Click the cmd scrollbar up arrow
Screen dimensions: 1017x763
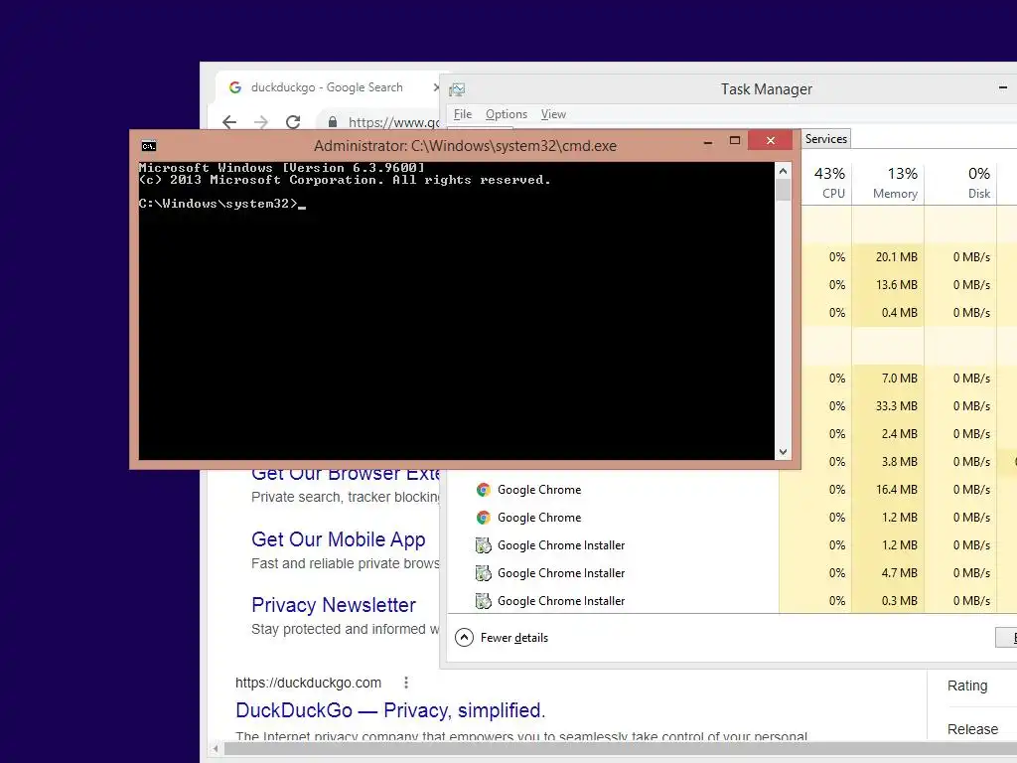click(x=783, y=171)
